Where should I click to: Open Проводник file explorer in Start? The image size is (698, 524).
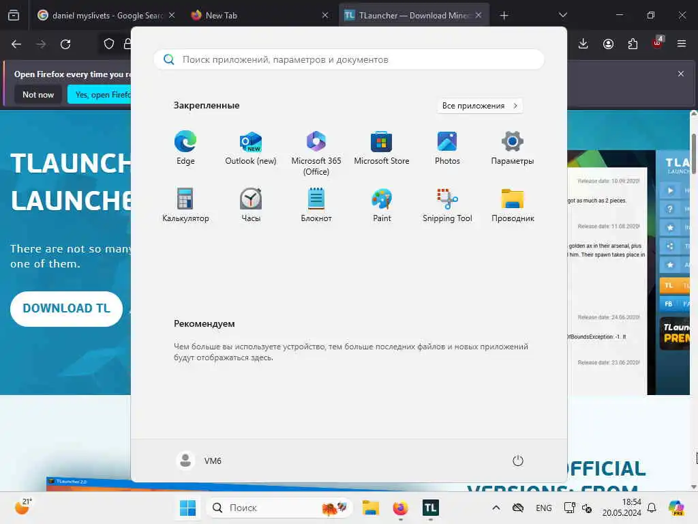(513, 205)
